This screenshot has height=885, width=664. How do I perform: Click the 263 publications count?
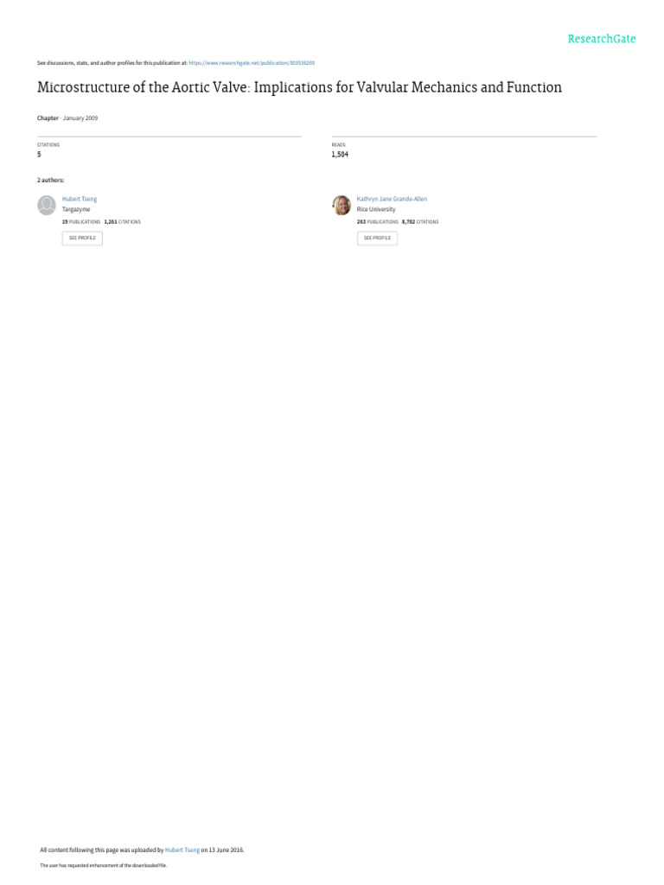[x=377, y=222]
